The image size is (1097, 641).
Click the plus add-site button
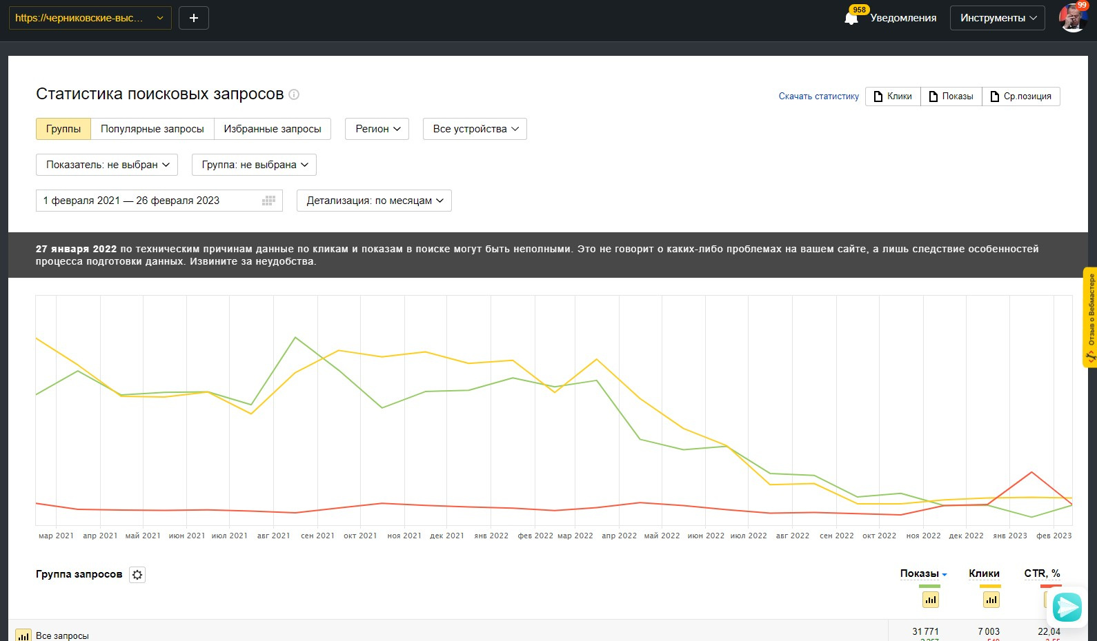tap(194, 18)
